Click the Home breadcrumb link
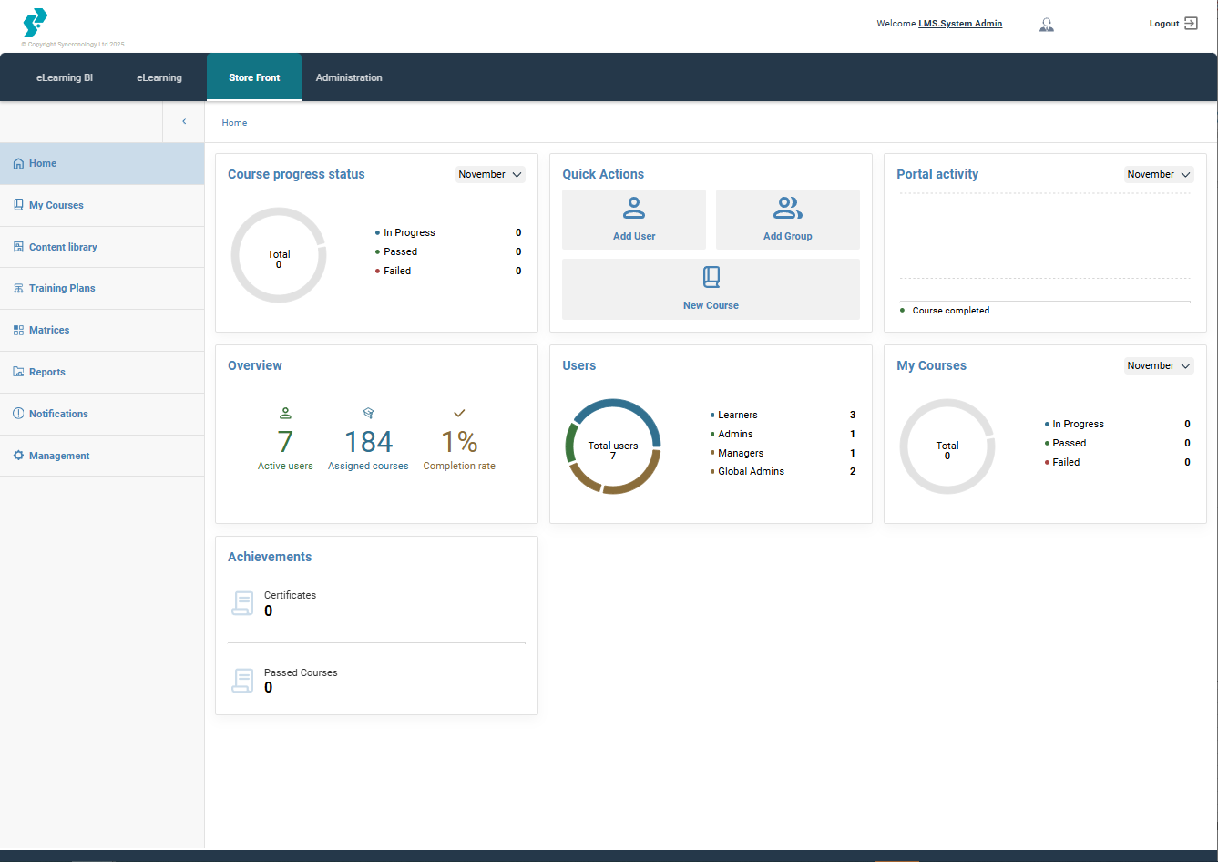This screenshot has width=1218, height=862. tap(234, 123)
